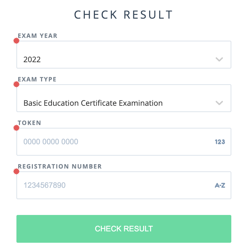The image size is (249, 250).
Task: Focus the Token input field
Action: 124,142
